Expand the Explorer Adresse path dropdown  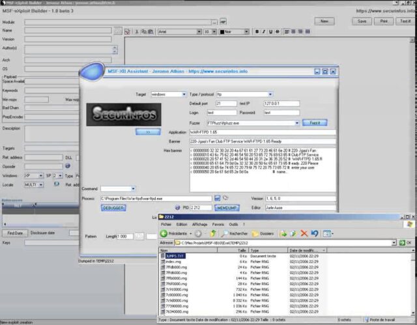(x=394, y=243)
